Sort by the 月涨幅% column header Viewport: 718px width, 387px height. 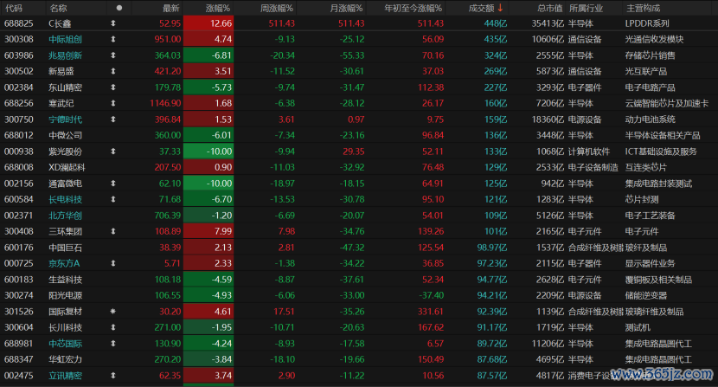346,9
